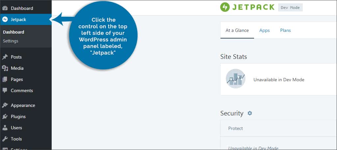Select the Plans tab
Image resolution: width=337 pixels, height=150 pixels.
(285, 30)
